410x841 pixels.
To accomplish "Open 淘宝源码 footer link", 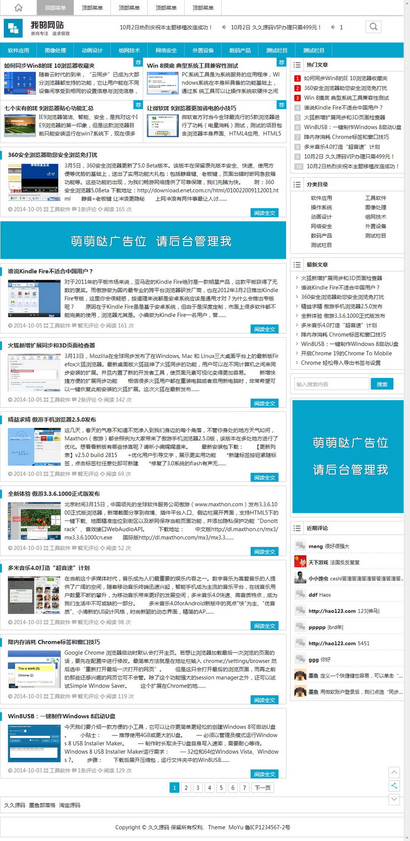I will point(69,805).
